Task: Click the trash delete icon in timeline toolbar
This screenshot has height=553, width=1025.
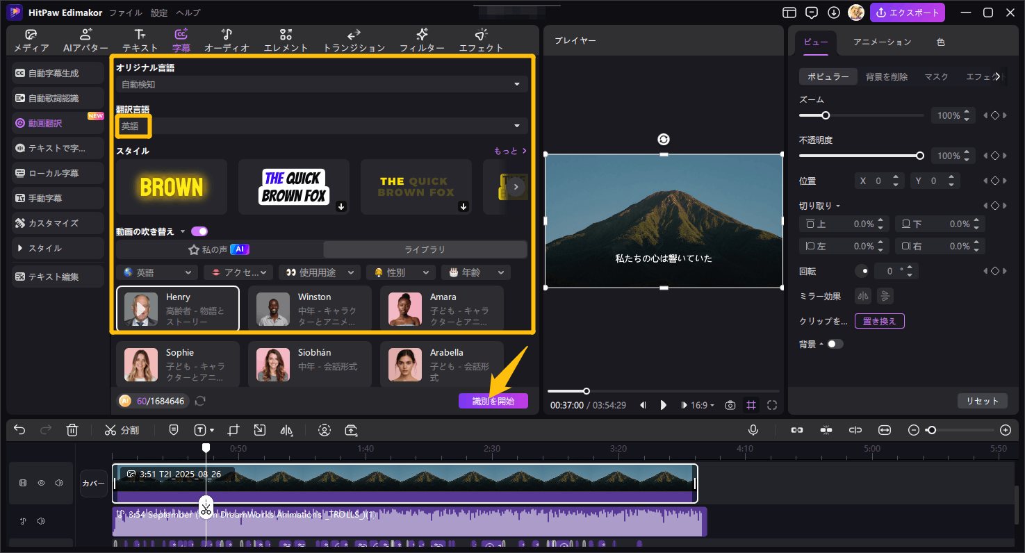Action: coord(72,430)
